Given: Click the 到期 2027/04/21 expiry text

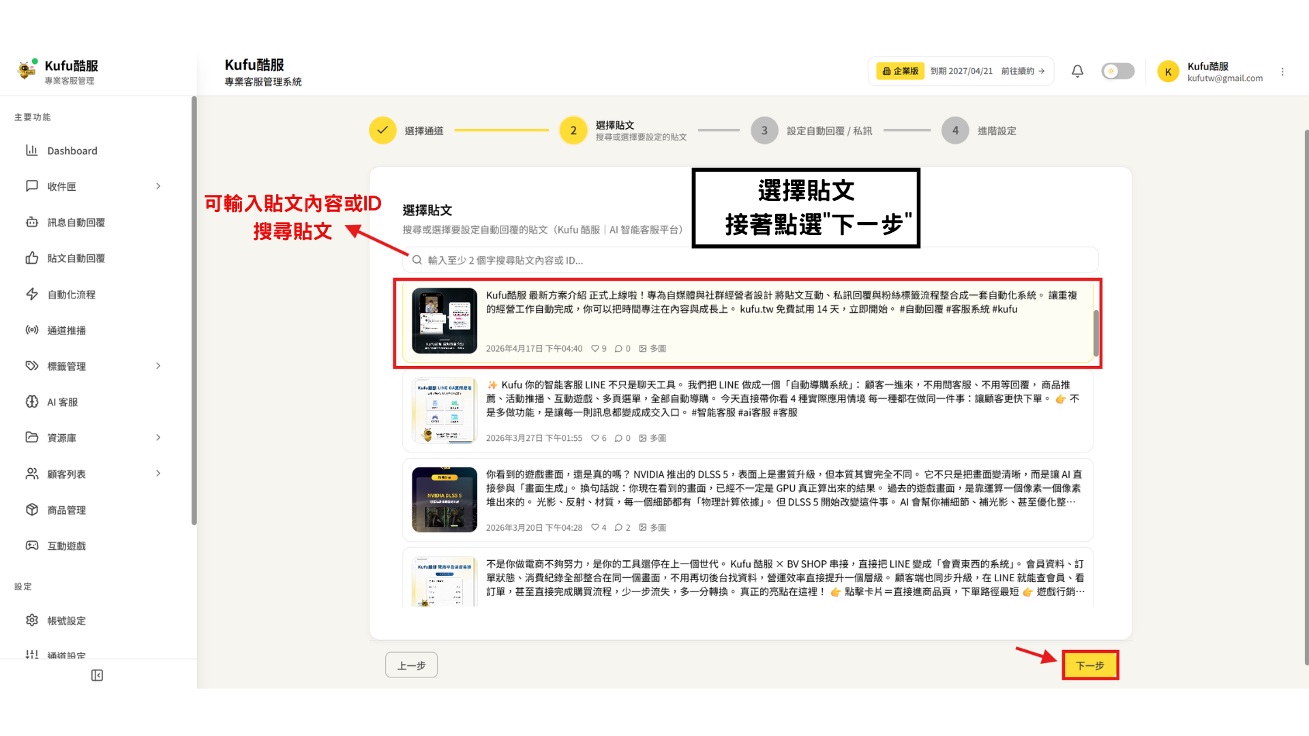Looking at the screenshot, I should tap(961, 71).
